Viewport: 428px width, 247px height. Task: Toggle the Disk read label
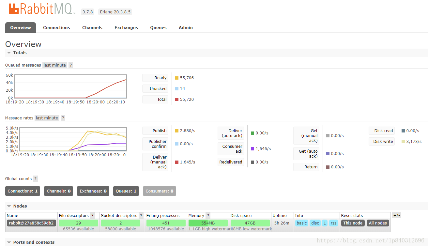[382, 131]
